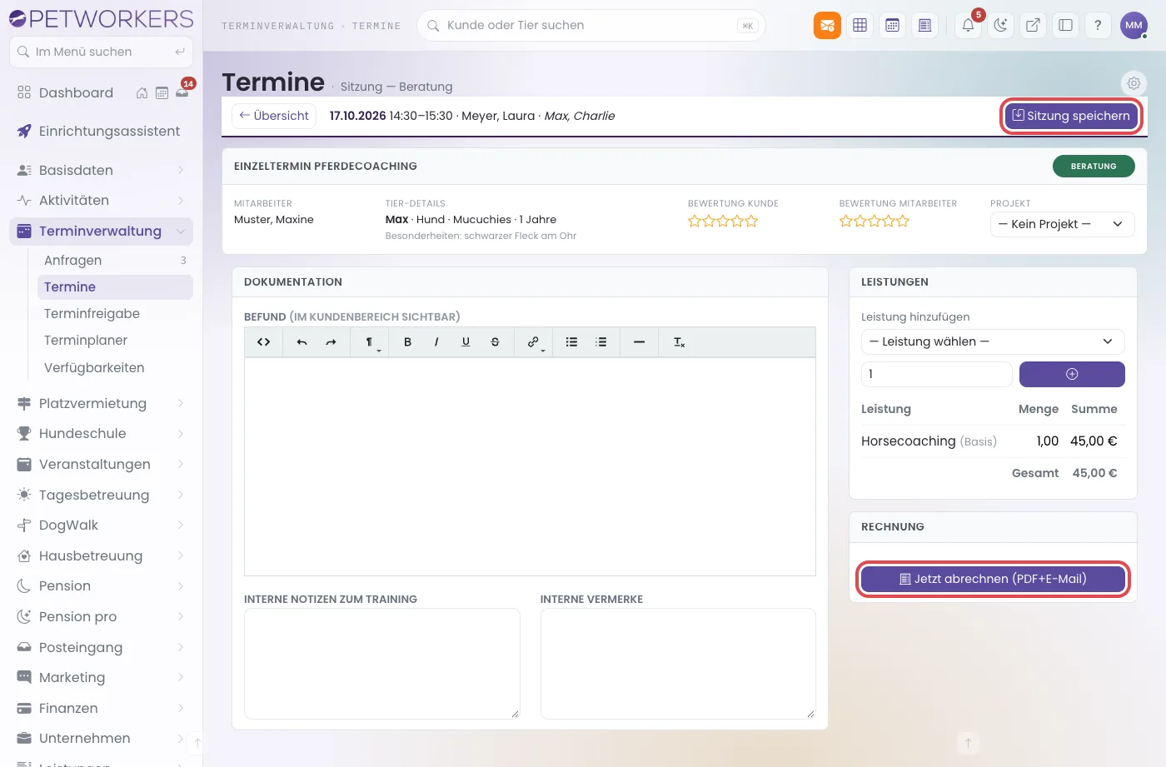Open the Projekt dropdown showing Kein Projekt
1166x767 pixels.
tap(1062, 224)
